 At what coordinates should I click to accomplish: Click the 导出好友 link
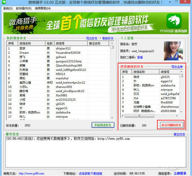[x=92, y=38]
